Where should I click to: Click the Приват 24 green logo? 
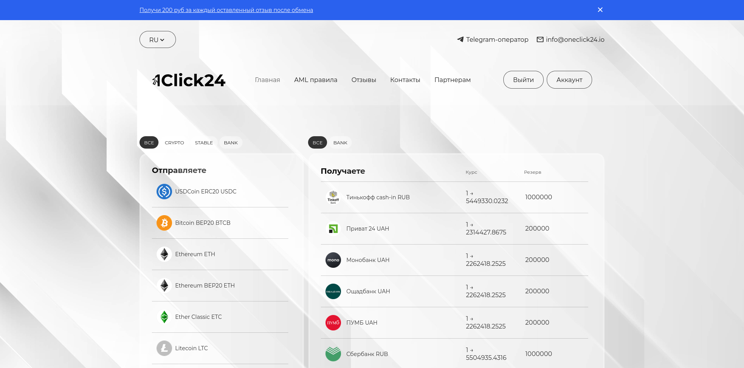click(333, 229)
